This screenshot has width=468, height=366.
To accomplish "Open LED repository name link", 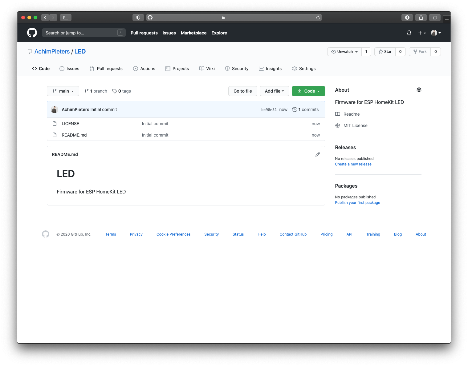I will click(80, 51).
